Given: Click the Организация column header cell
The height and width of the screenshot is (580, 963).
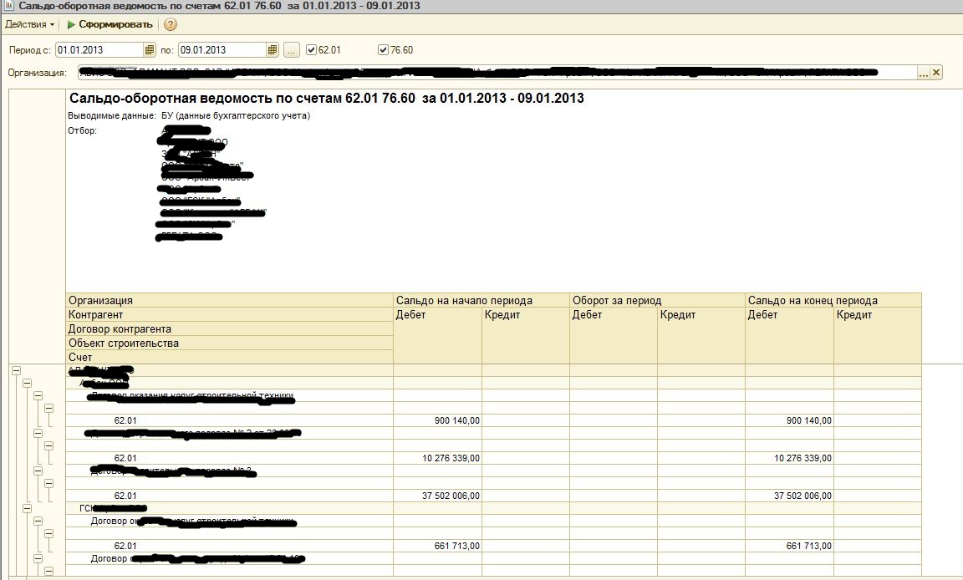Looking at the screenshot, I should (x=229, y=300).
